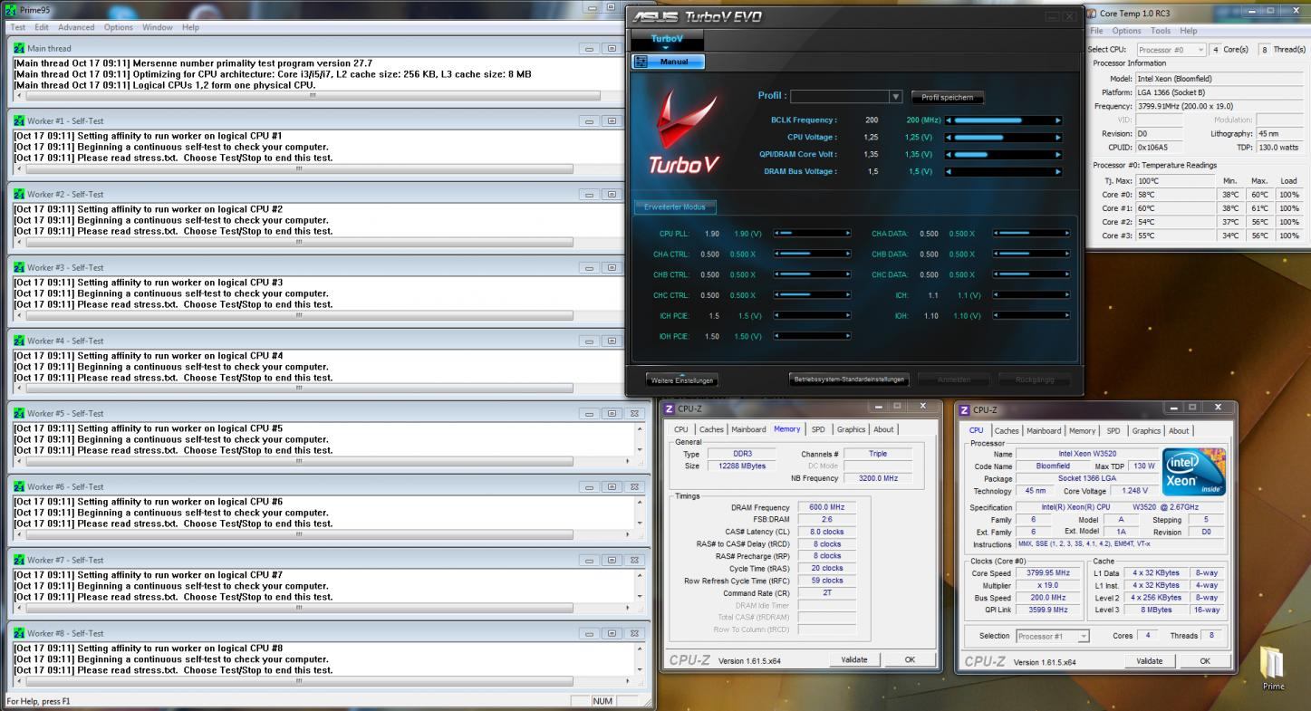This screenshot has height=711, width=1311.
Task: Adjust the DRAM Bus Voltage slider
Action: point(1002,171)
